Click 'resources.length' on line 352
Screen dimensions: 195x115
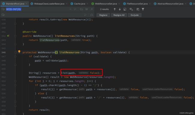(101, 77)
